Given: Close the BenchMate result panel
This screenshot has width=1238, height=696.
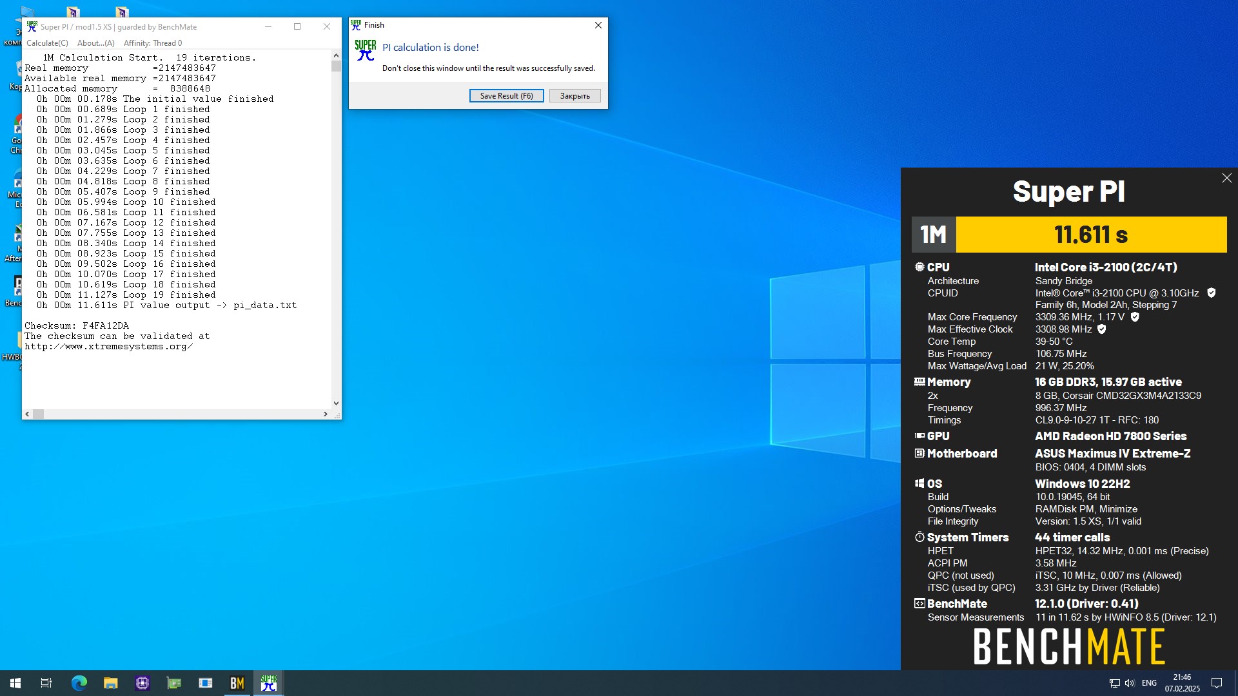Looking at the screenshot, I should (x=1226, y=178).
